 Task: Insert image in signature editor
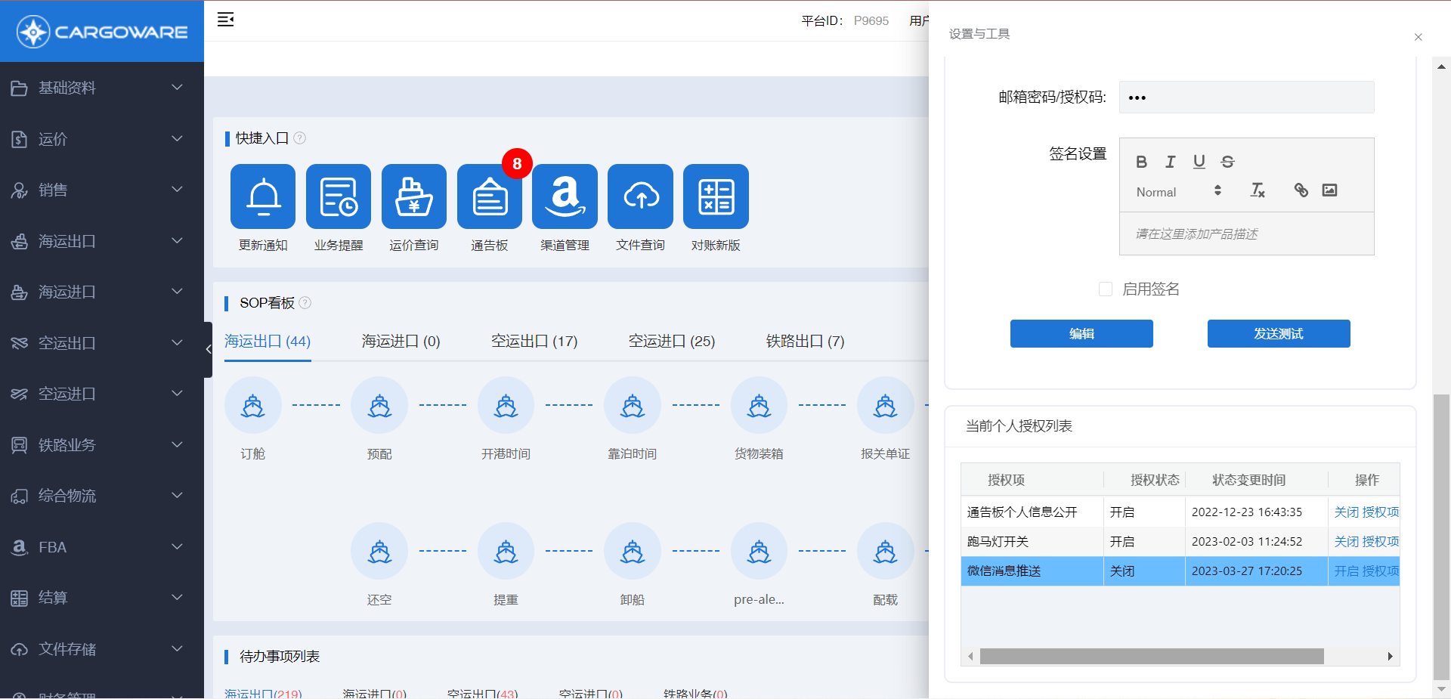click(1329, 190)
